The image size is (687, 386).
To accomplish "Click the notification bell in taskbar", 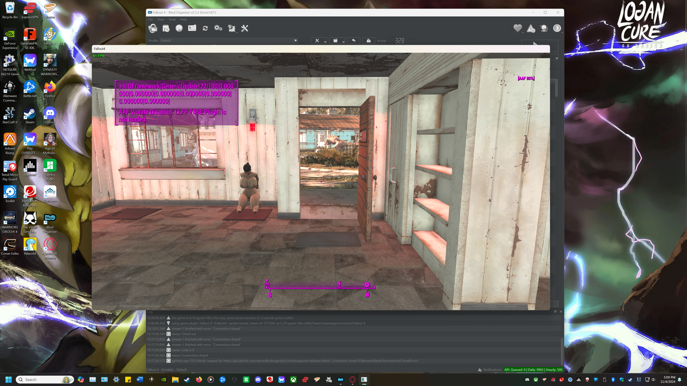I will click(x=679, y=380).
